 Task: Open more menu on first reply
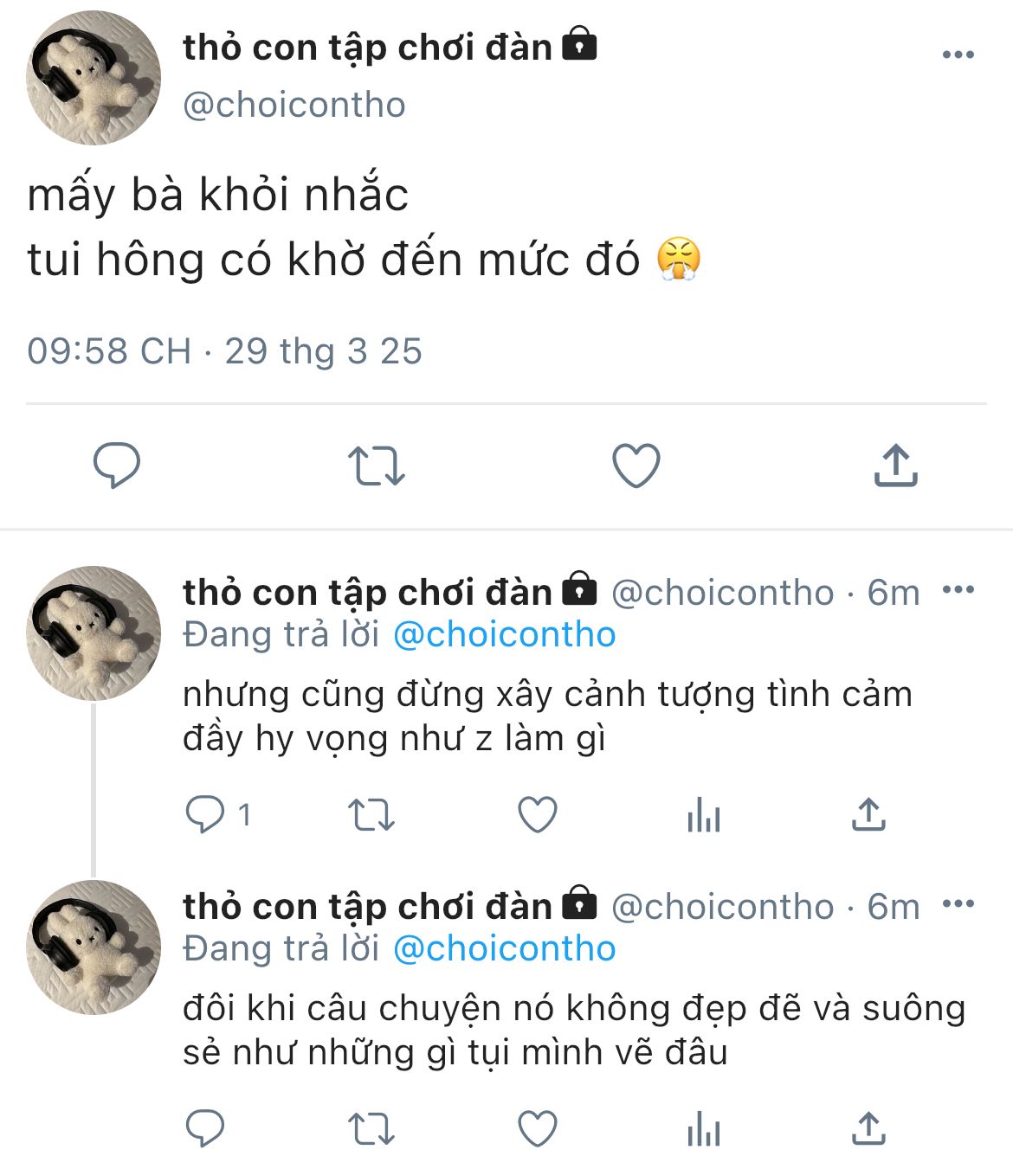958,590
